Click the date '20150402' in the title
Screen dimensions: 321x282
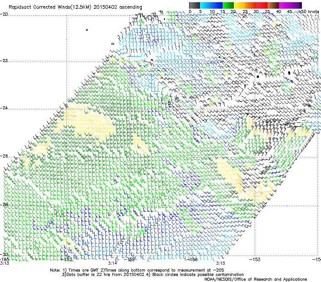105,7
